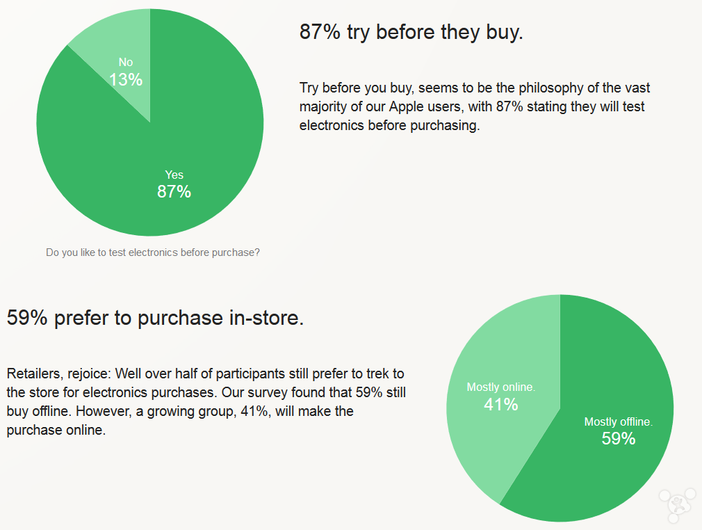Click the "87% try before they buy." heading
Image resolution: width=702 pixels, height=530 pixels.
click(411, 32)
